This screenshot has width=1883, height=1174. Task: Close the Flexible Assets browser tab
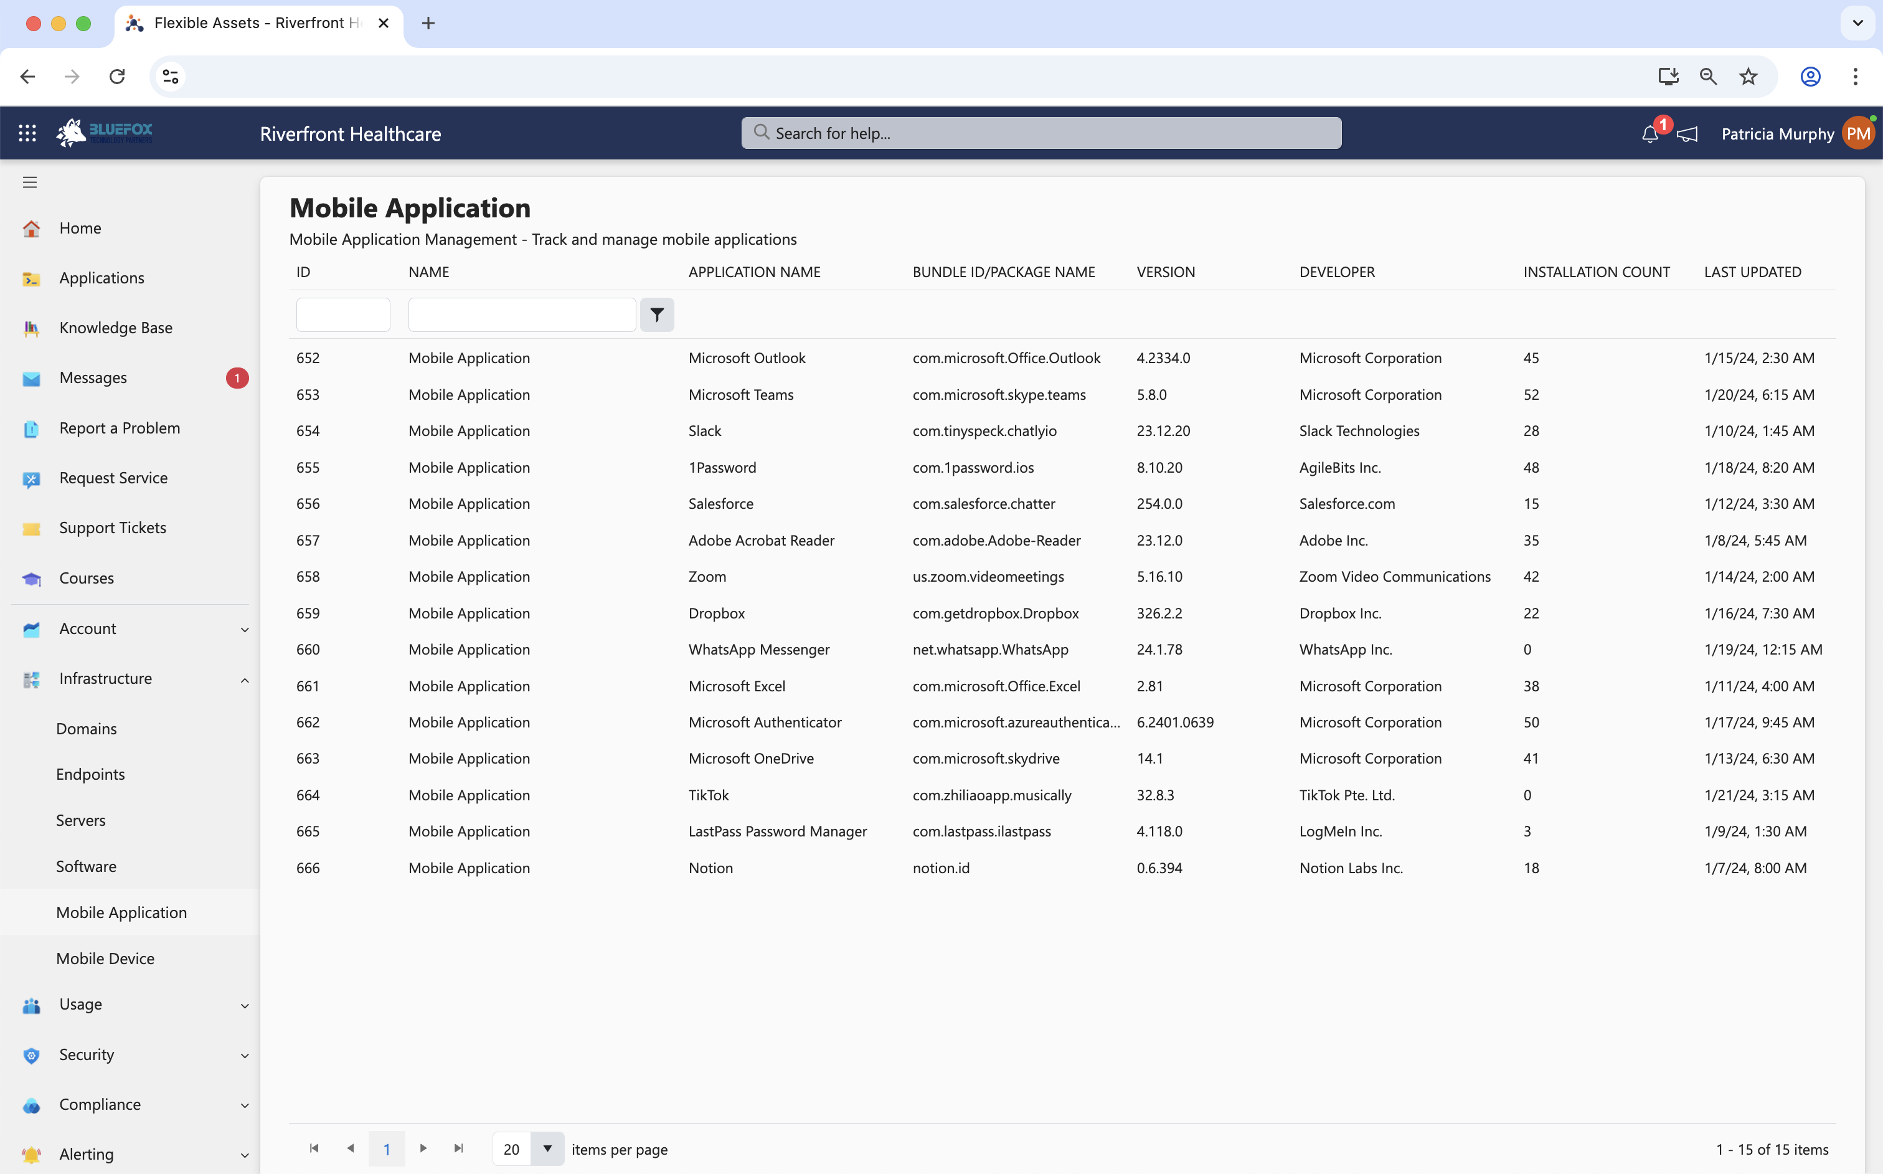click(x=384, y=23)
